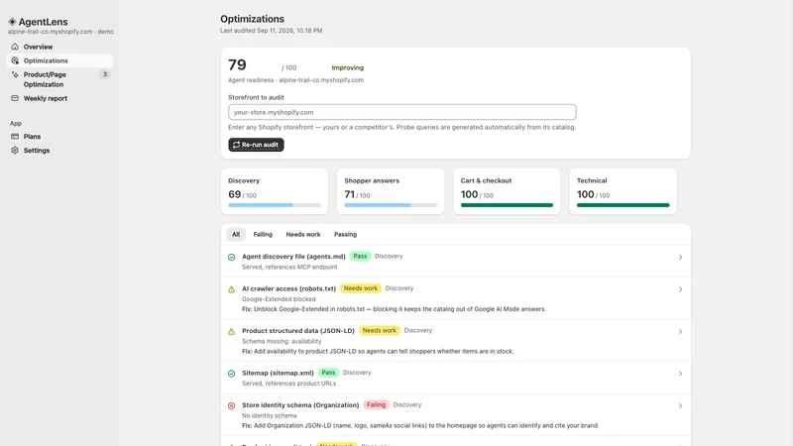Click the badge showing 3 in sidebar
Viewport: 793px width, 446px height.
click(105, 74)
